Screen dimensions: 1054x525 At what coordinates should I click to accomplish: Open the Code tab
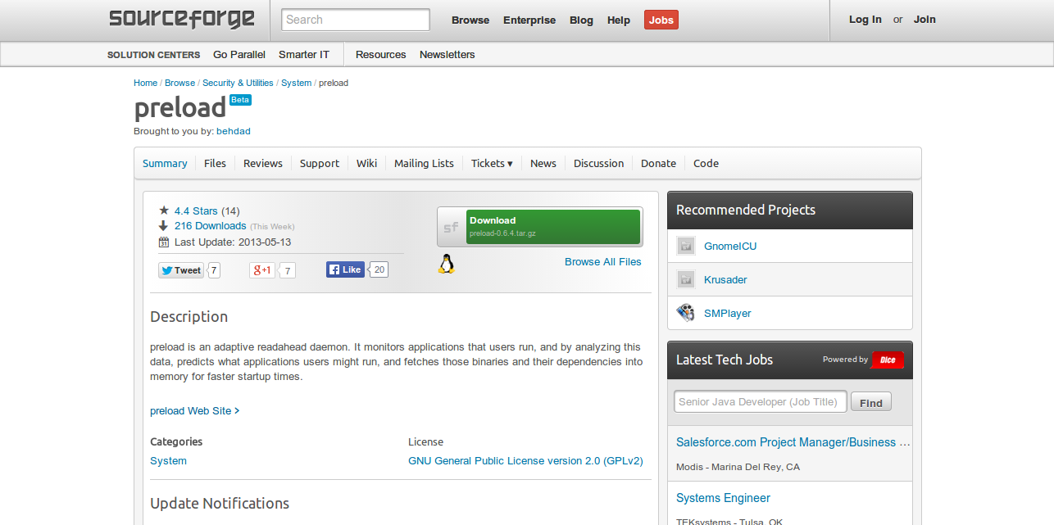[706, 163]
